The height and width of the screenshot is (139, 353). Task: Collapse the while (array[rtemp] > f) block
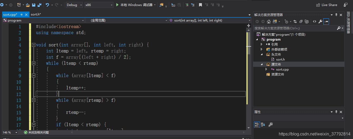(x=34, y=100)
